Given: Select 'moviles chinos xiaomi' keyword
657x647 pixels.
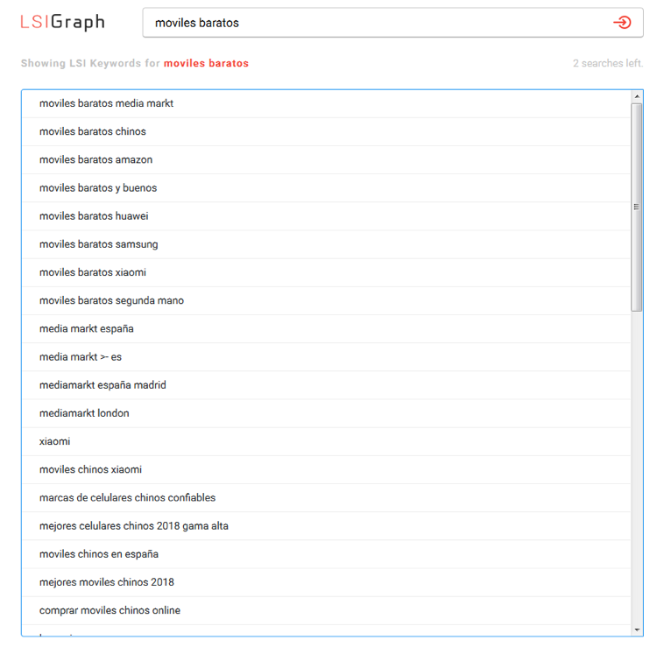Looking at the screenshot, I should [327, 469].
